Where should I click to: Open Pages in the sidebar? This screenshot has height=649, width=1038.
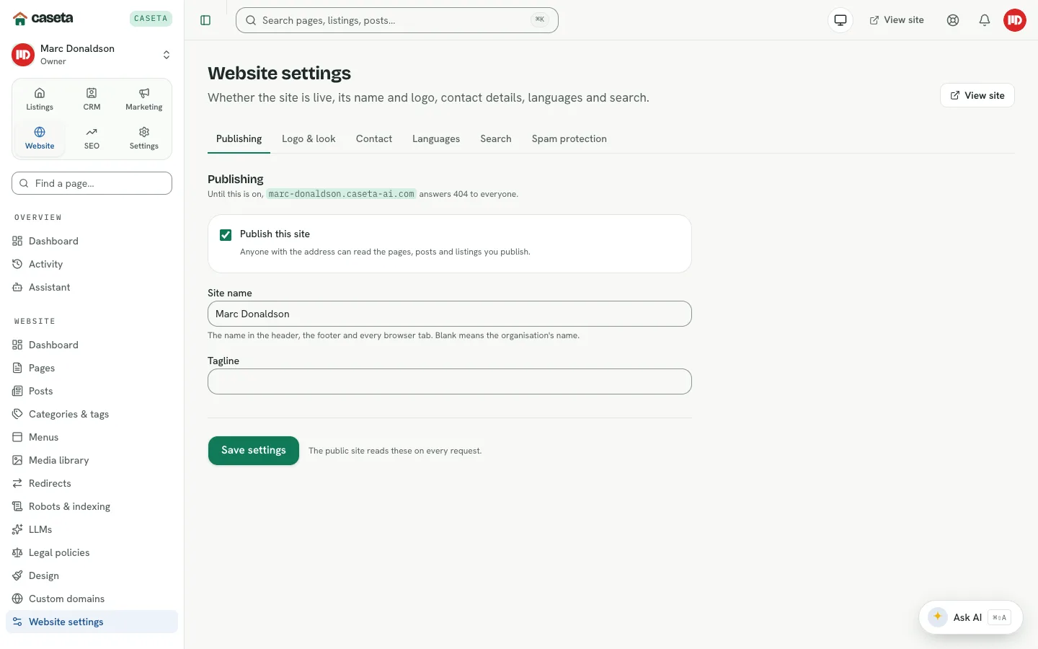[92, 368]
